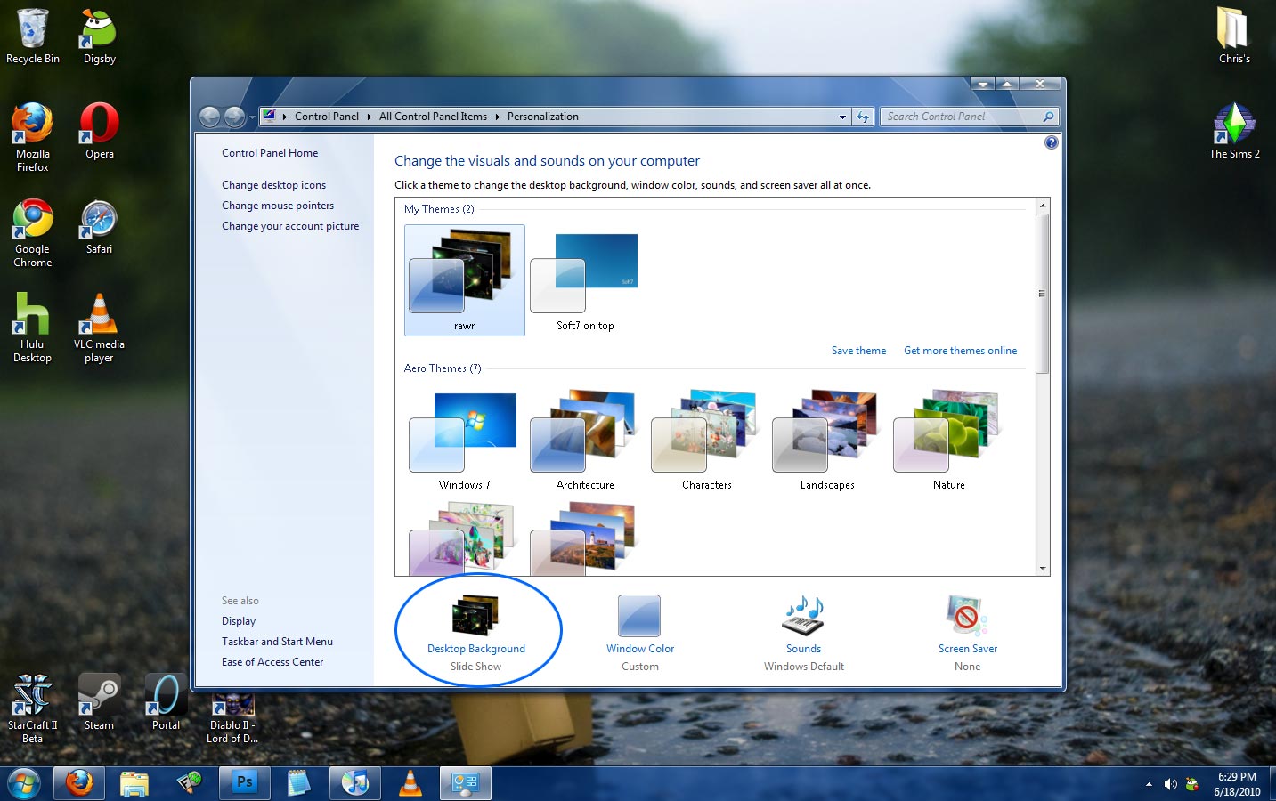Open Mozilla Firefox desktop shortcut
The height and width of the screenshot is (801, 1276).
tap(33, 137)
